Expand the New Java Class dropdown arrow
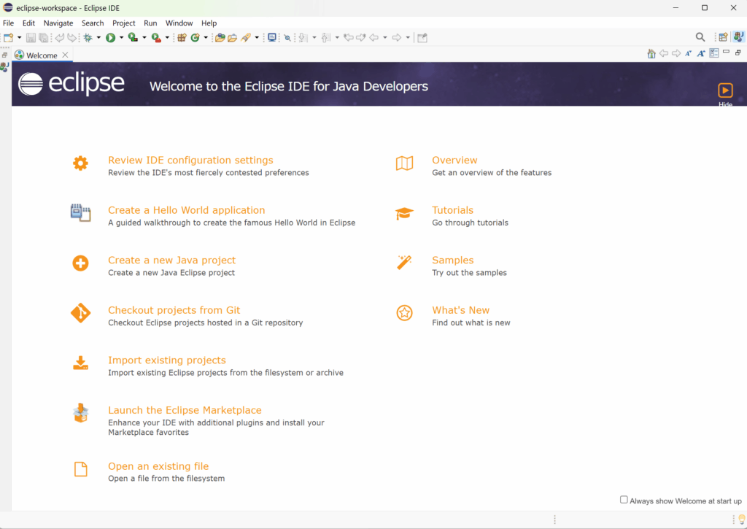747x529 pixels. (x=206, y=38)
